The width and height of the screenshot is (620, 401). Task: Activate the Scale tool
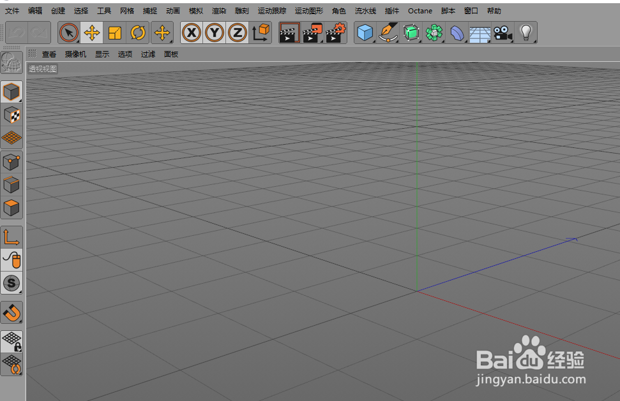click(x=115, y=33)
